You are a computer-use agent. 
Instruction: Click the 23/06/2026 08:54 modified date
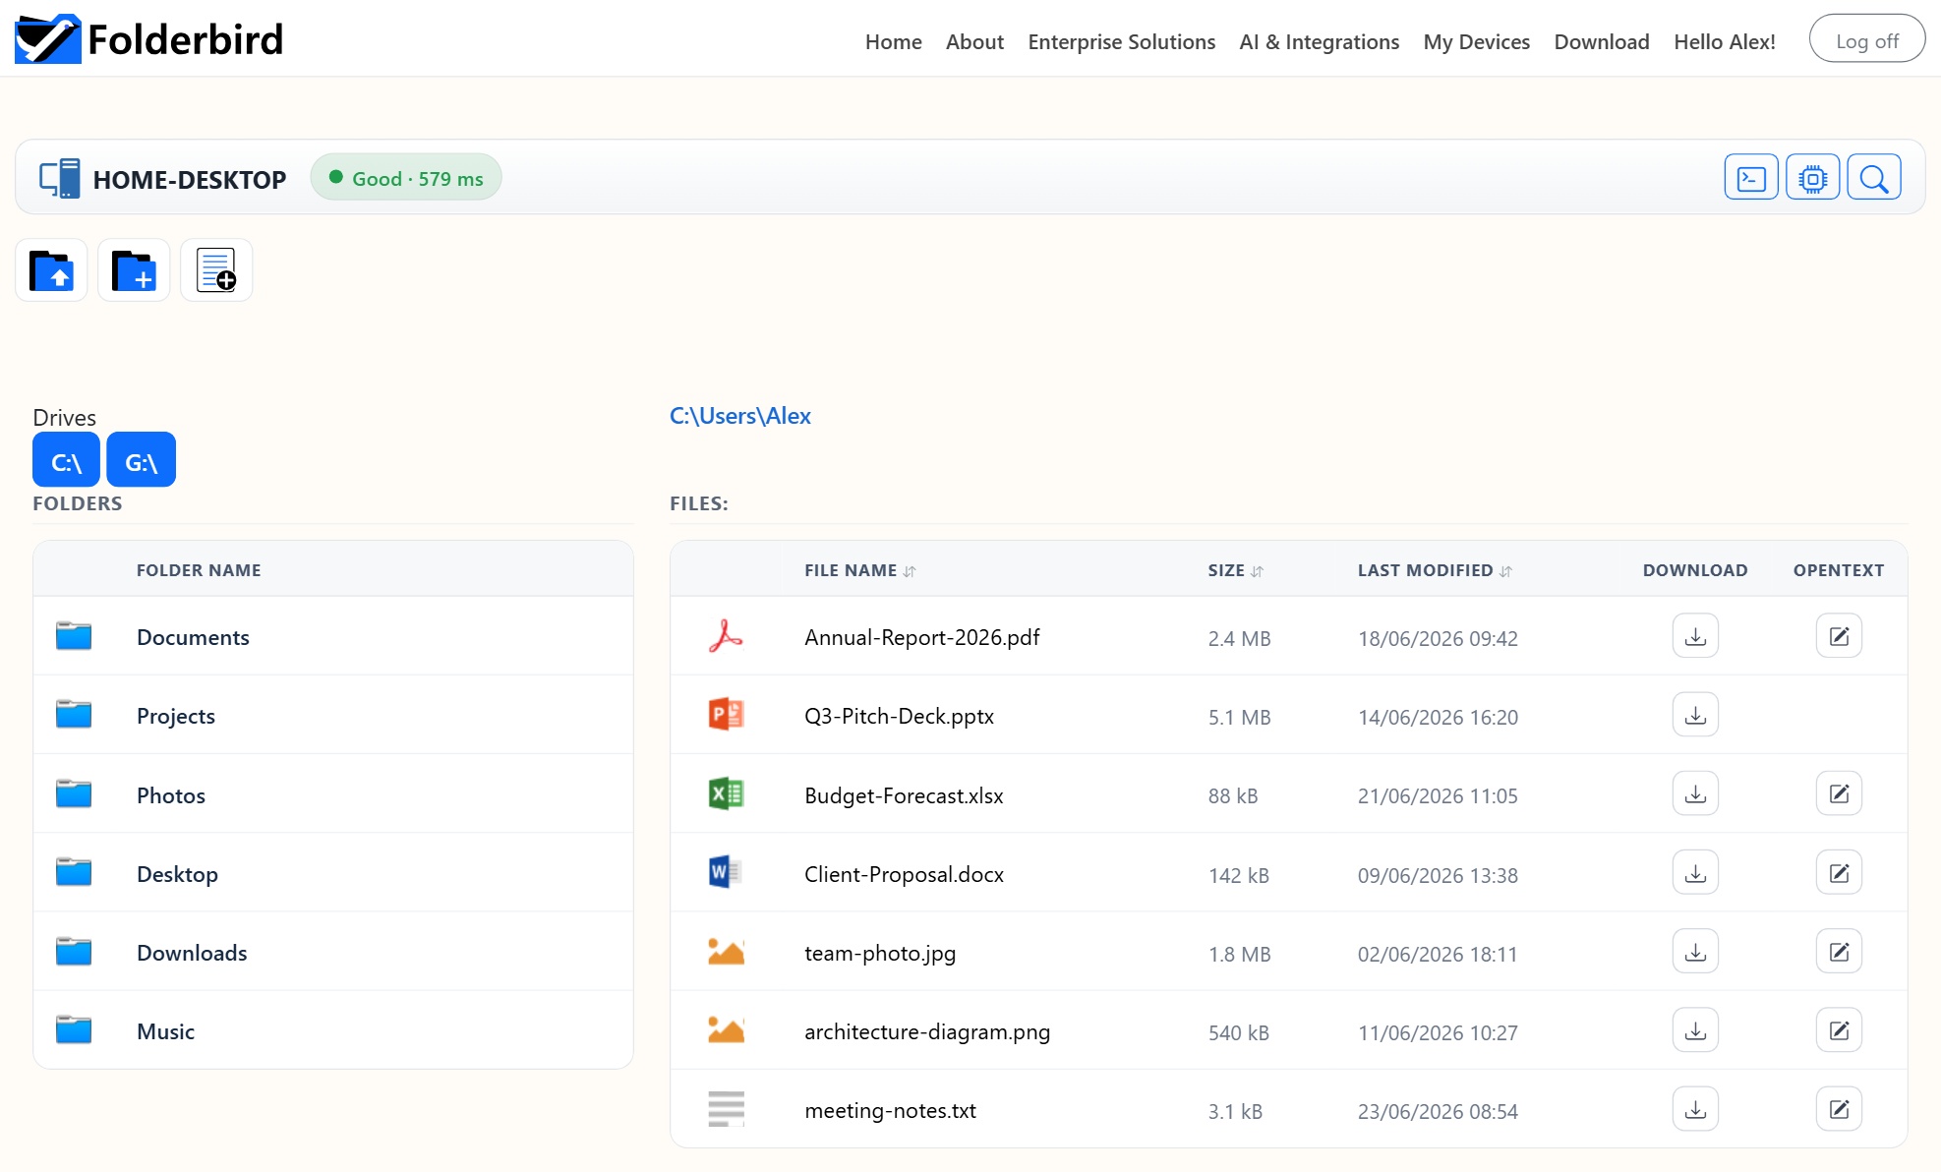coord(1438,1111)
